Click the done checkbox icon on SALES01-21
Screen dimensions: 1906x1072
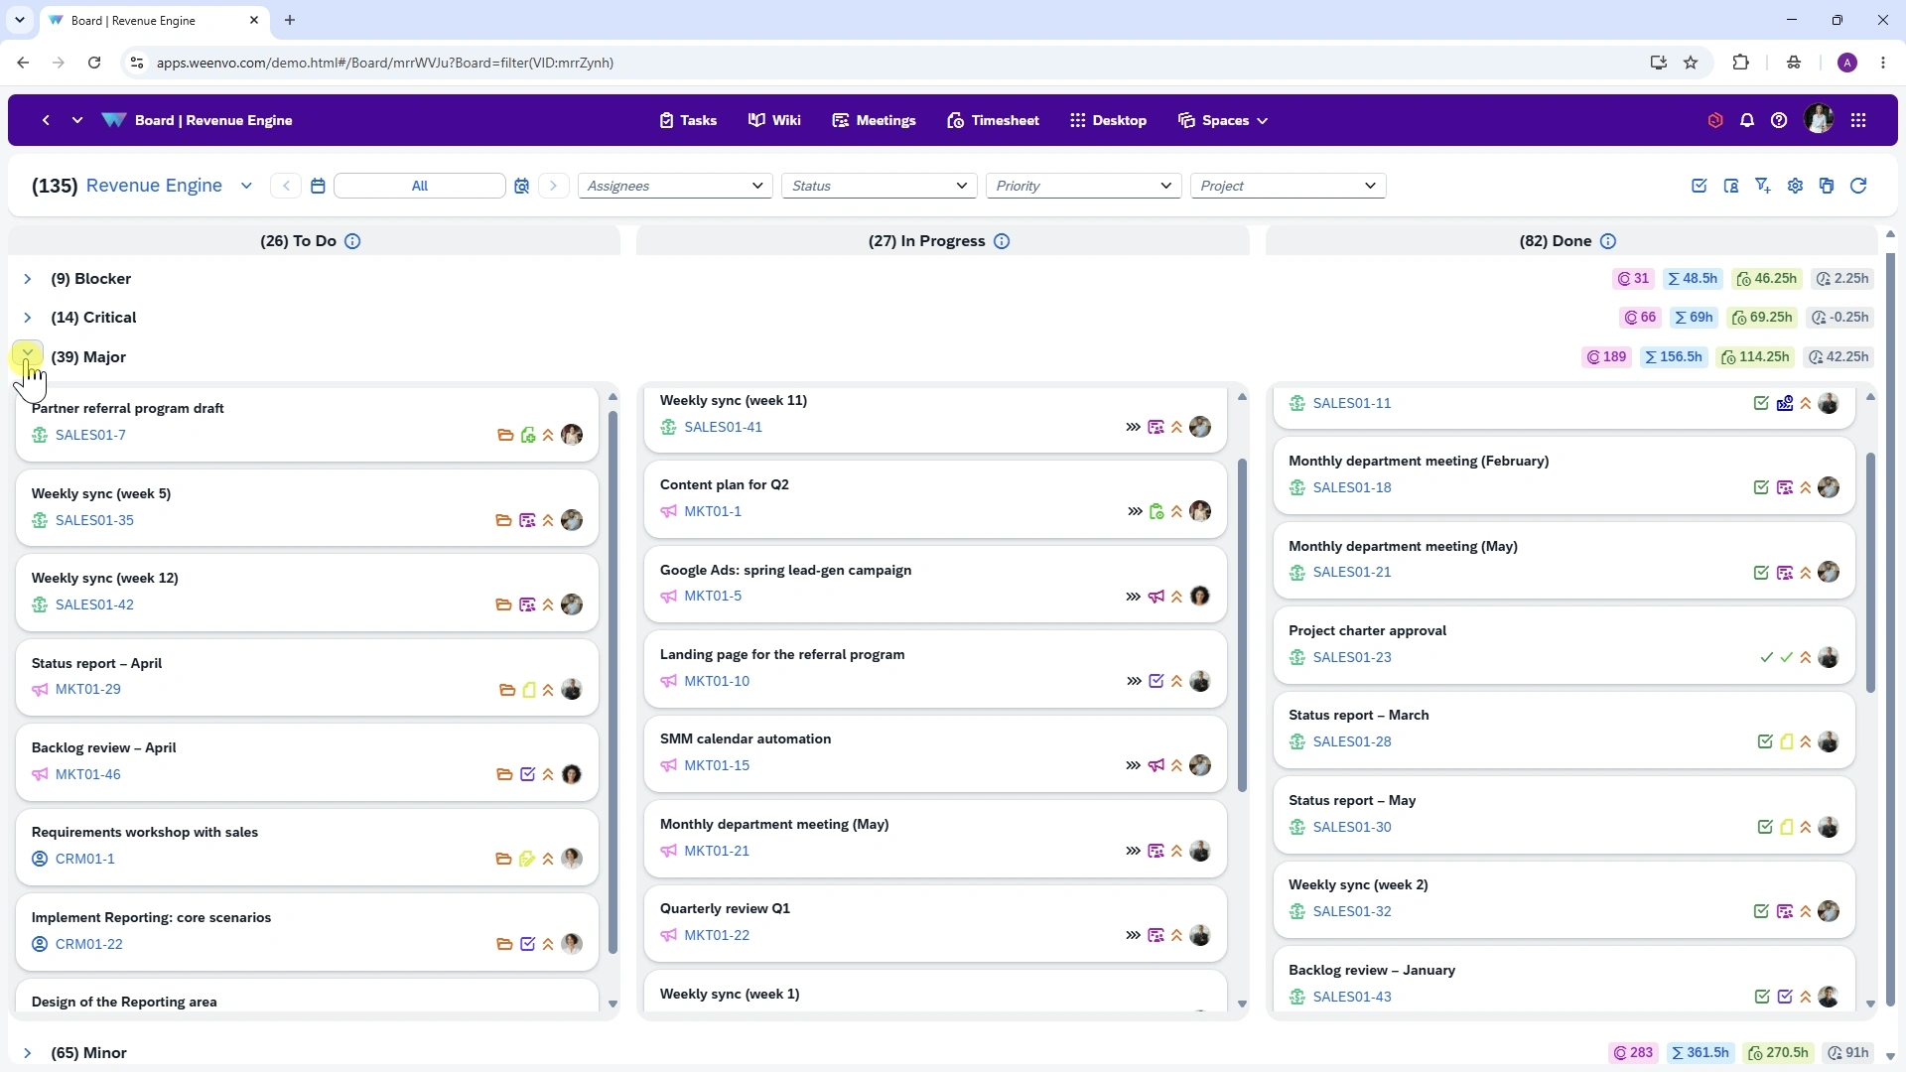pyautogui.click(x=1761, y=573)
